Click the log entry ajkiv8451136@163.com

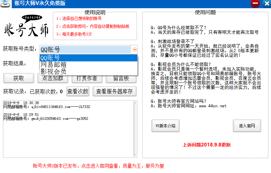(47, 107)
